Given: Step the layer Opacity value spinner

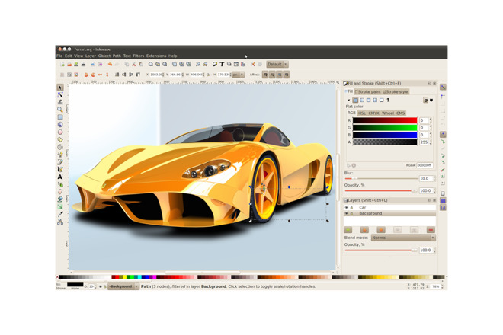Looking at the screenshot, I should point(434,250).
